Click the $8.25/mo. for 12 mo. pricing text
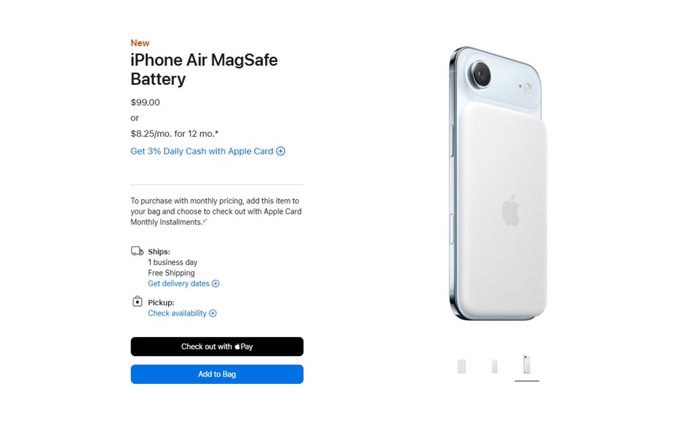678x424 pixels. tap(174, 134)
